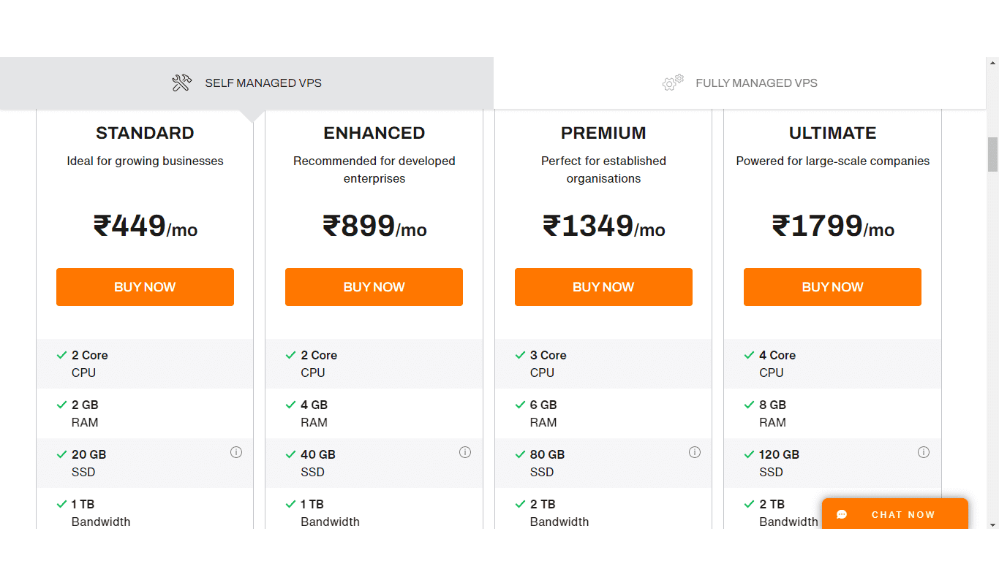Switch to the Fully Managed VPS tab
The height and width of the screenshot is (561, 999).
coord(740,83)
